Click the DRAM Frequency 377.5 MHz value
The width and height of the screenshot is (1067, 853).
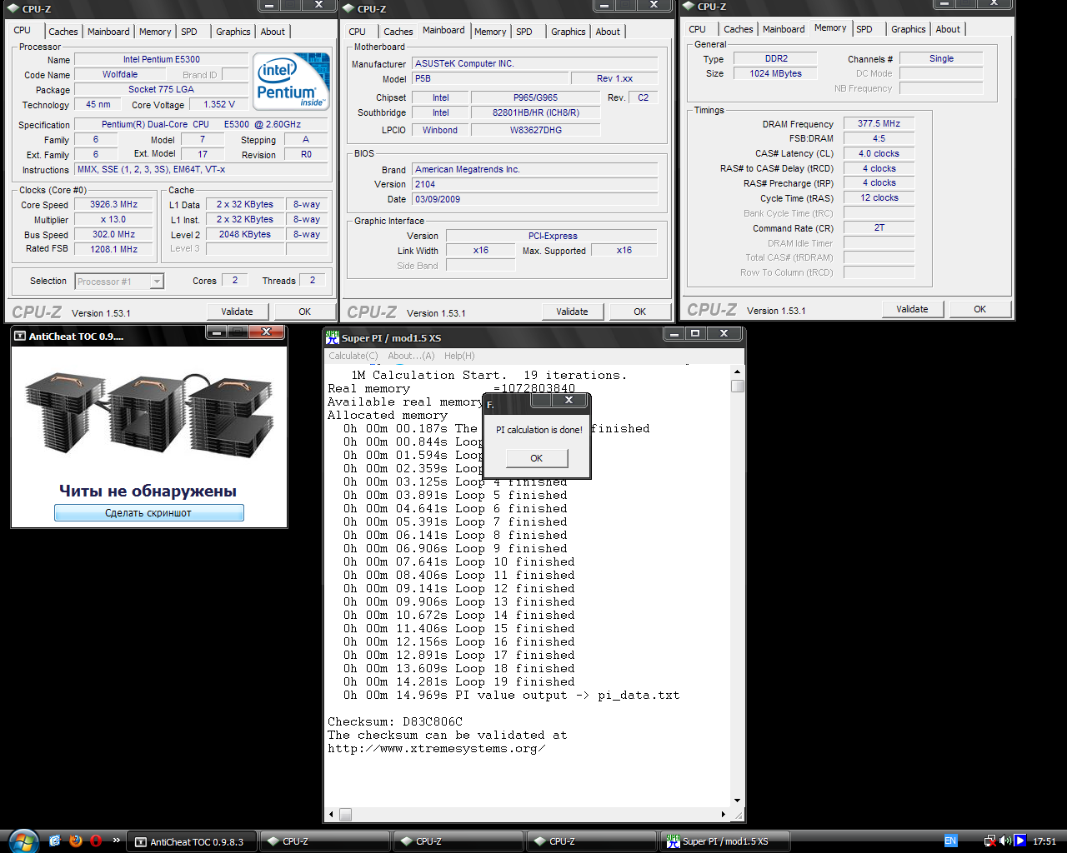(879, 123)
